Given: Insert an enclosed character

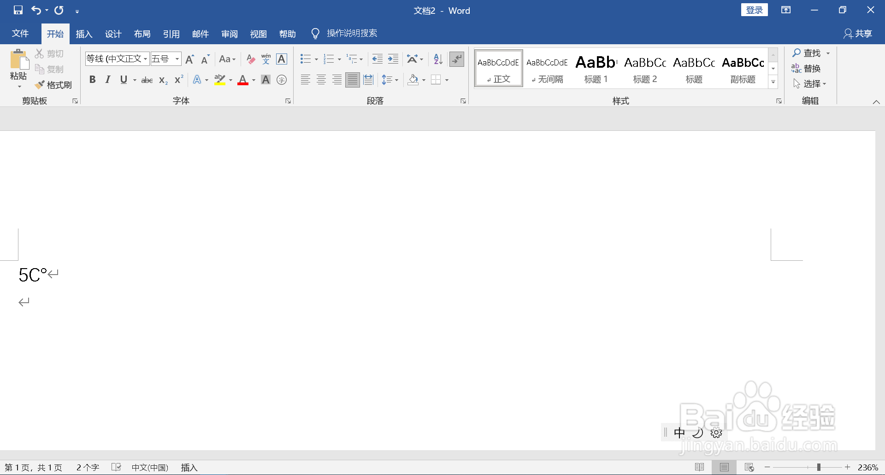Looking at the screenshot, I should click(x=282, y=80).
